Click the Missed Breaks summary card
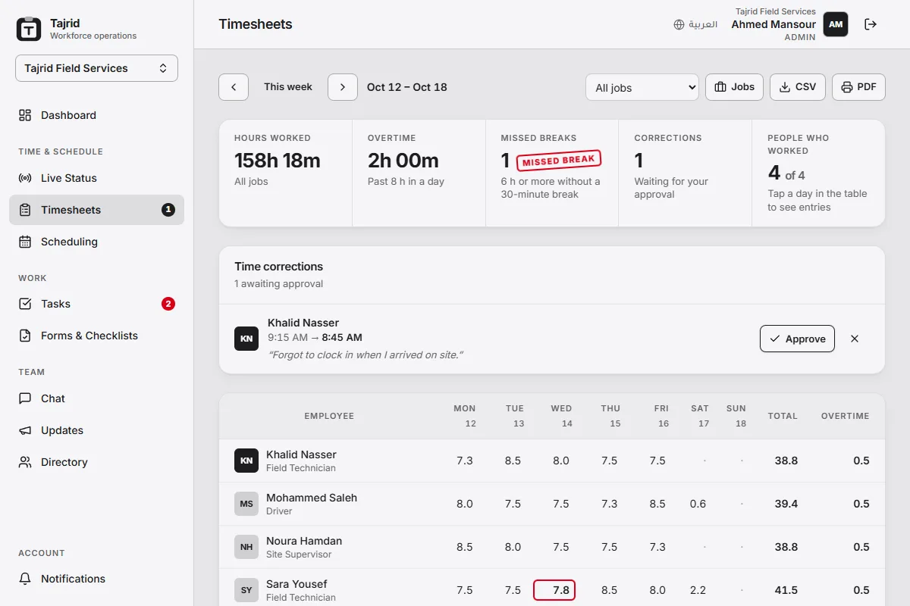The image size is (910, 606). (552, 173)
